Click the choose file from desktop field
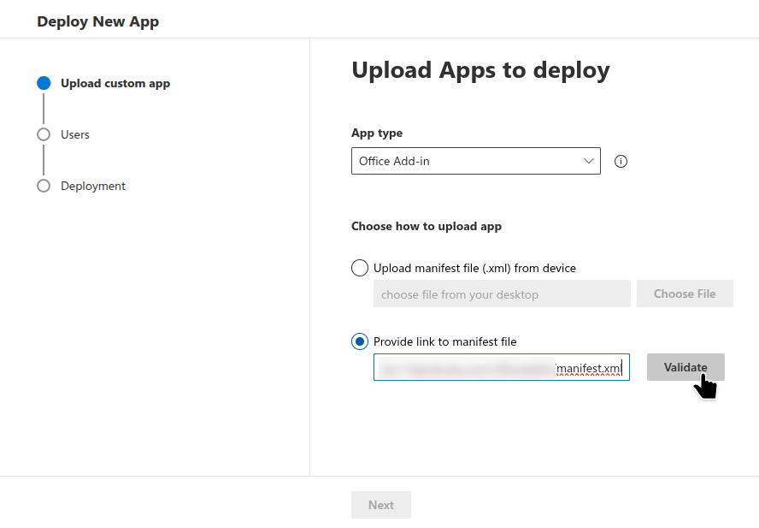 pos(502,294)
